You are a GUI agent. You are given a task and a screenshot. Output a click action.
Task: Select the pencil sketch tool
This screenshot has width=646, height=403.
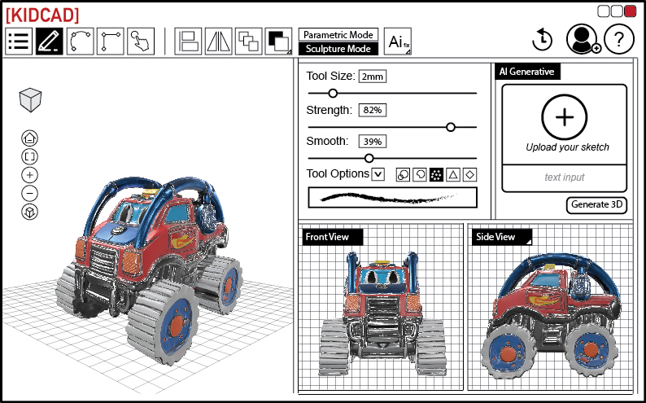50,42
